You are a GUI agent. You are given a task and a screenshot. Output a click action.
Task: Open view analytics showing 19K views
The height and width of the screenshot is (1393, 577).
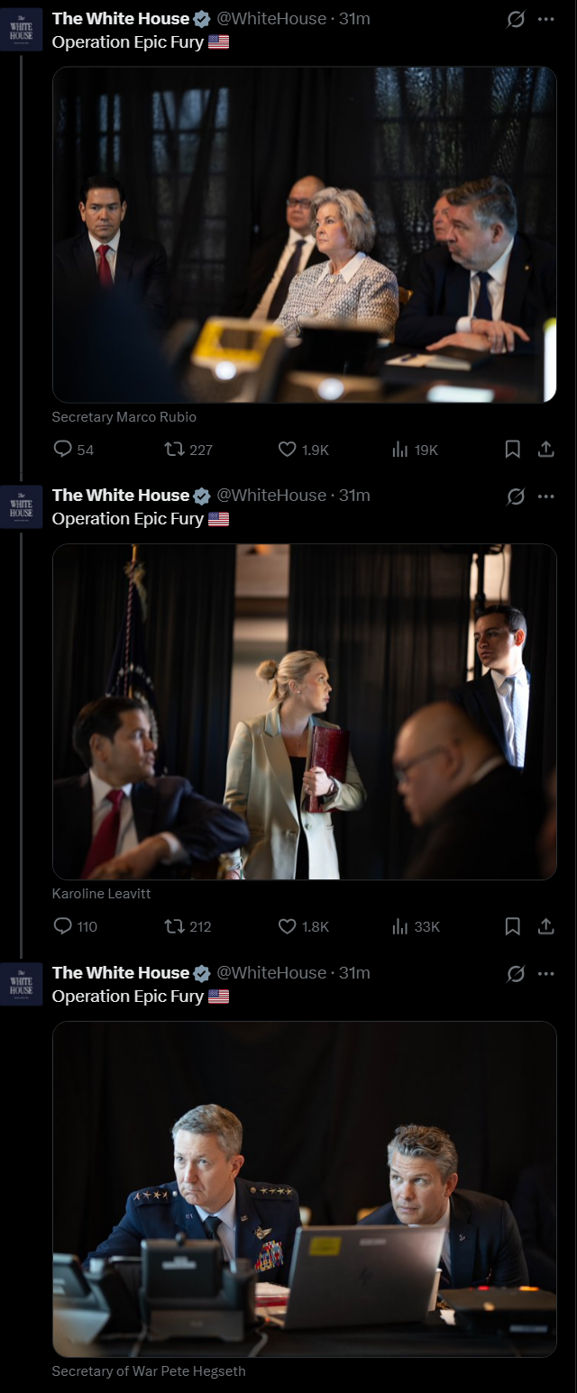pyautogui.click(x=400, y=449)
